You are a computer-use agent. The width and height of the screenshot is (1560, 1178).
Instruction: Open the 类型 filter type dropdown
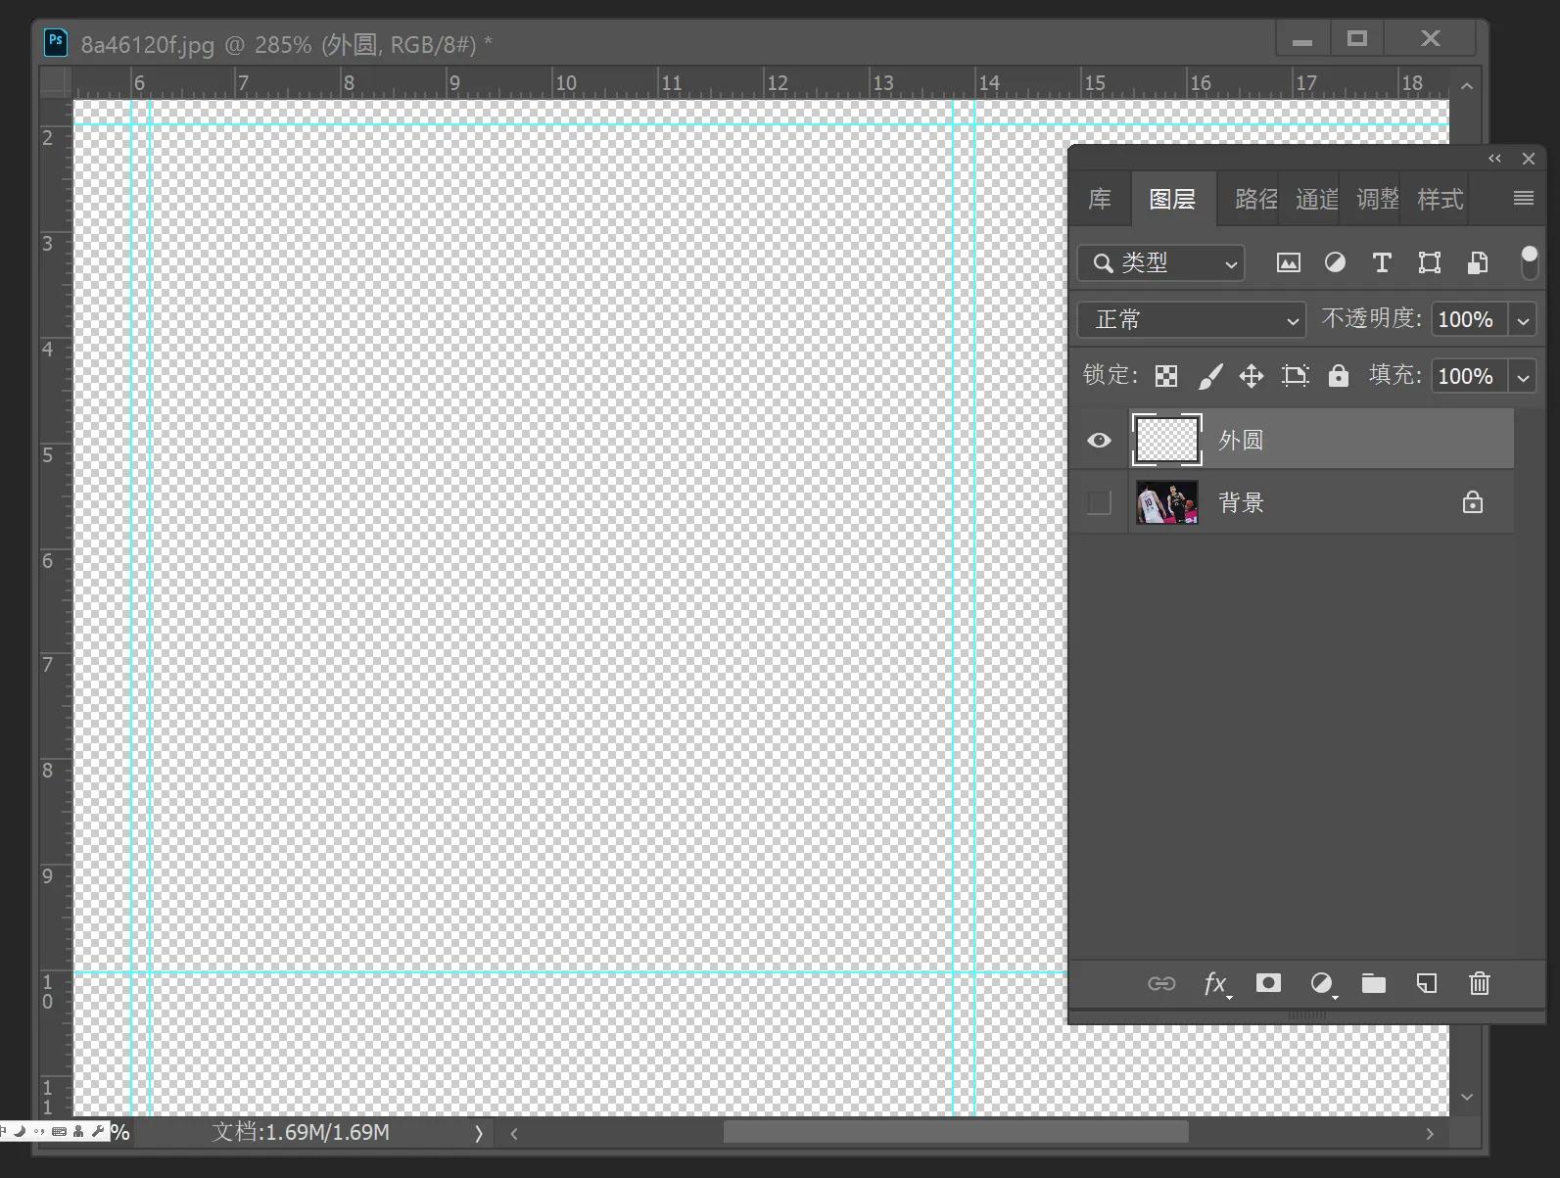tap(1161, 262)
